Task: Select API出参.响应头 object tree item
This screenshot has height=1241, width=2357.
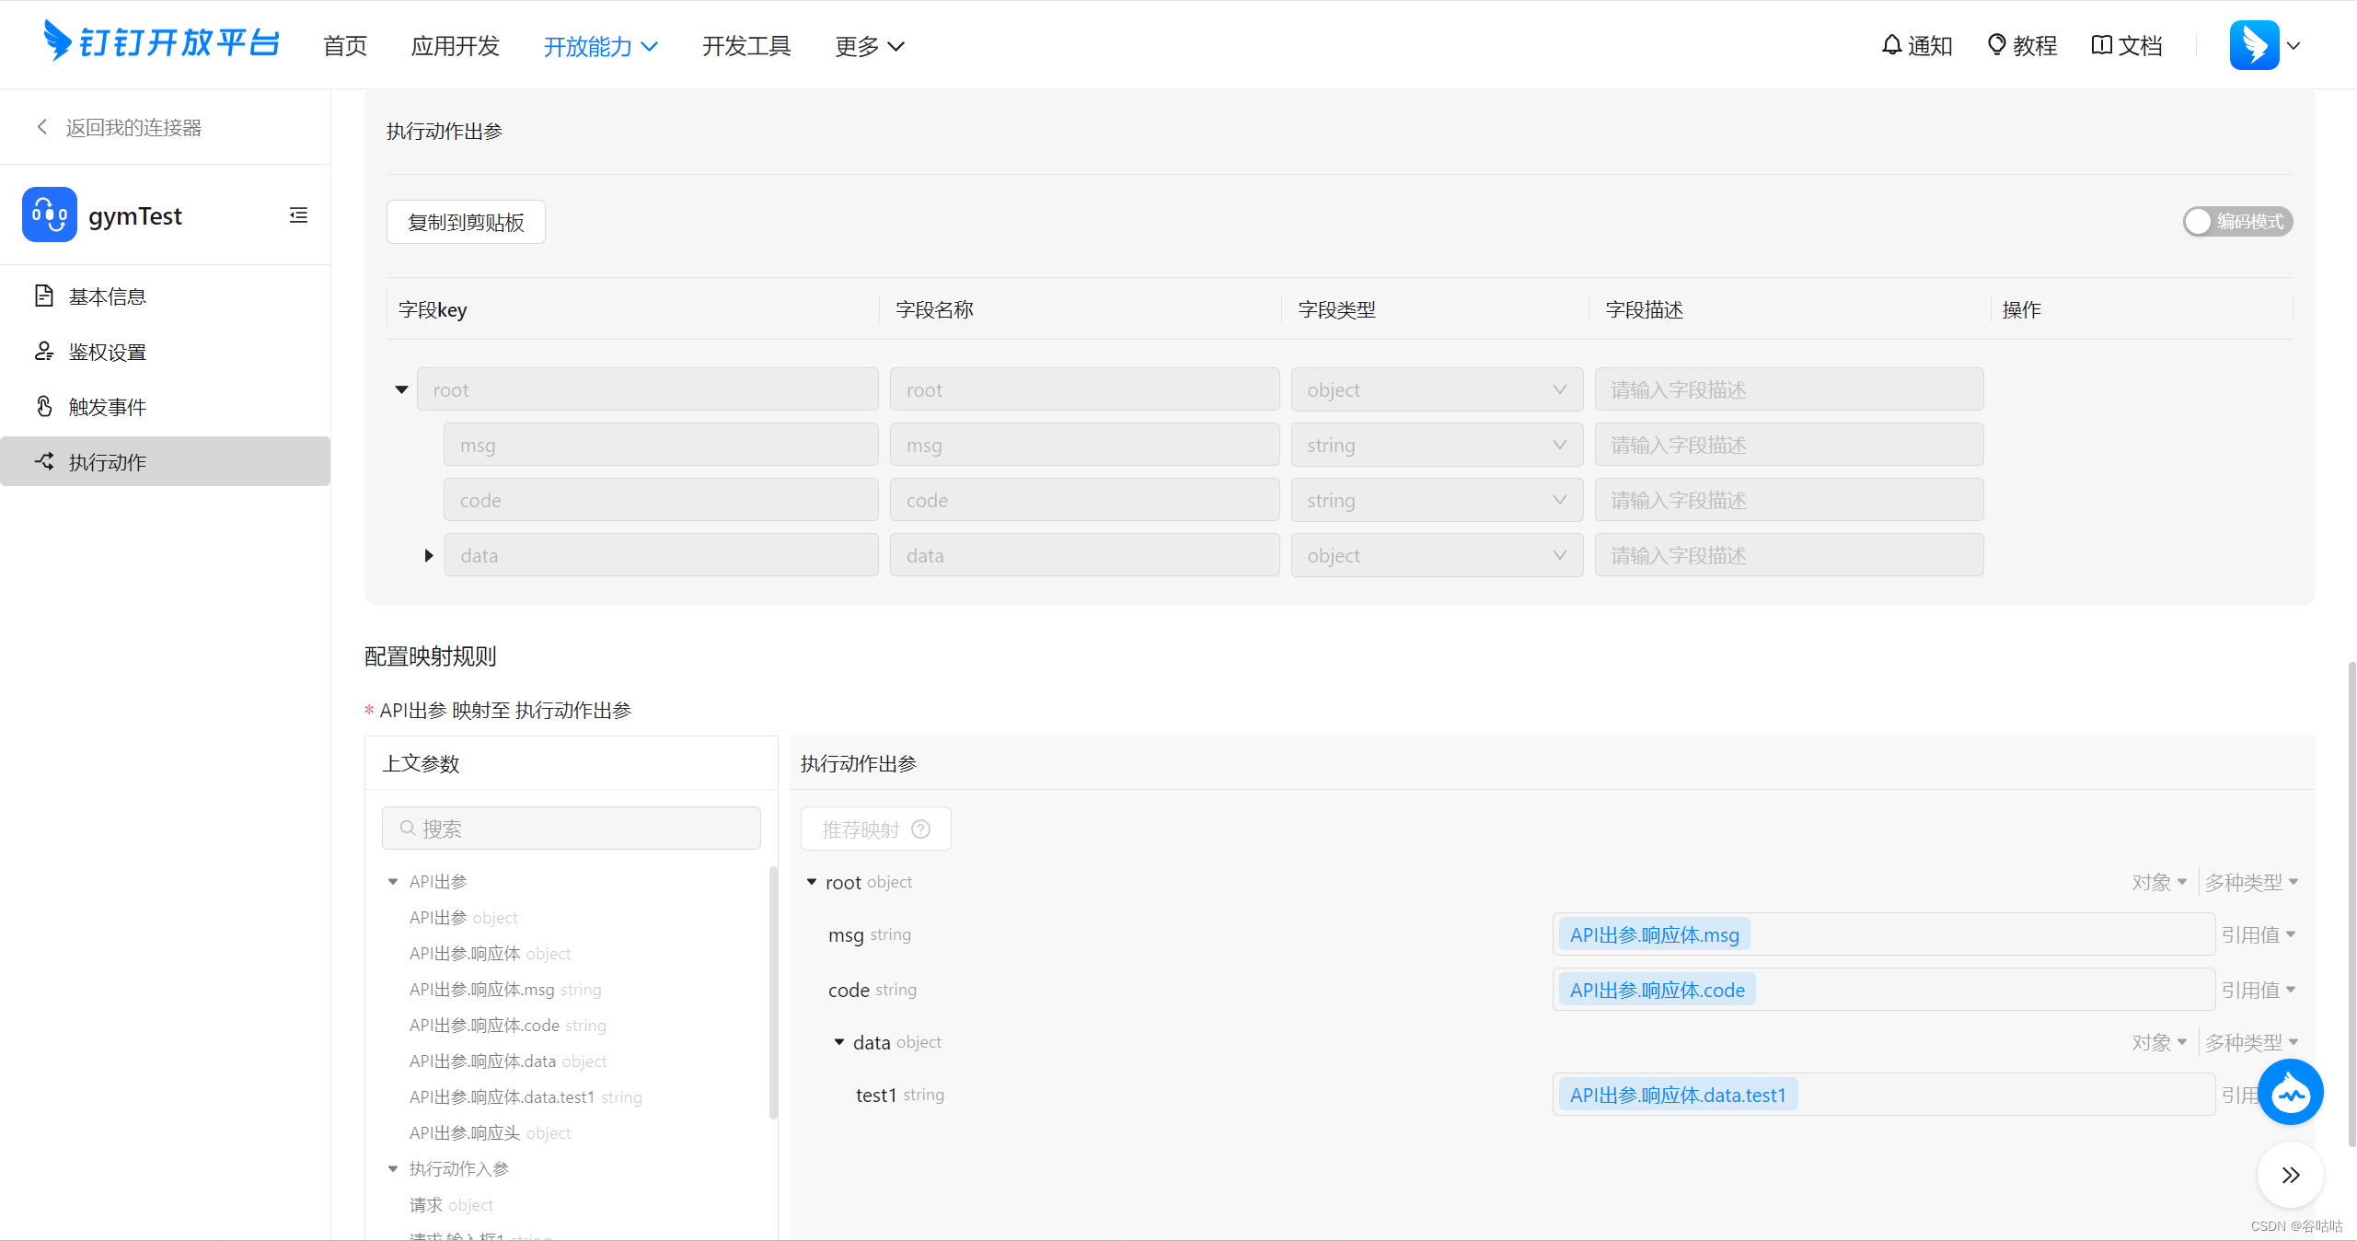Action: [490, 1133]
